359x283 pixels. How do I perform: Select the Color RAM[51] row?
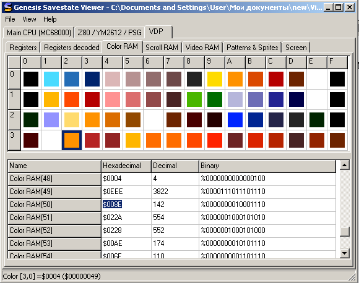(x=171, y=218)
